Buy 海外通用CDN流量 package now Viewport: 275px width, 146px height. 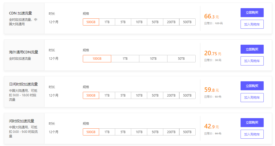tap(252, 49)
